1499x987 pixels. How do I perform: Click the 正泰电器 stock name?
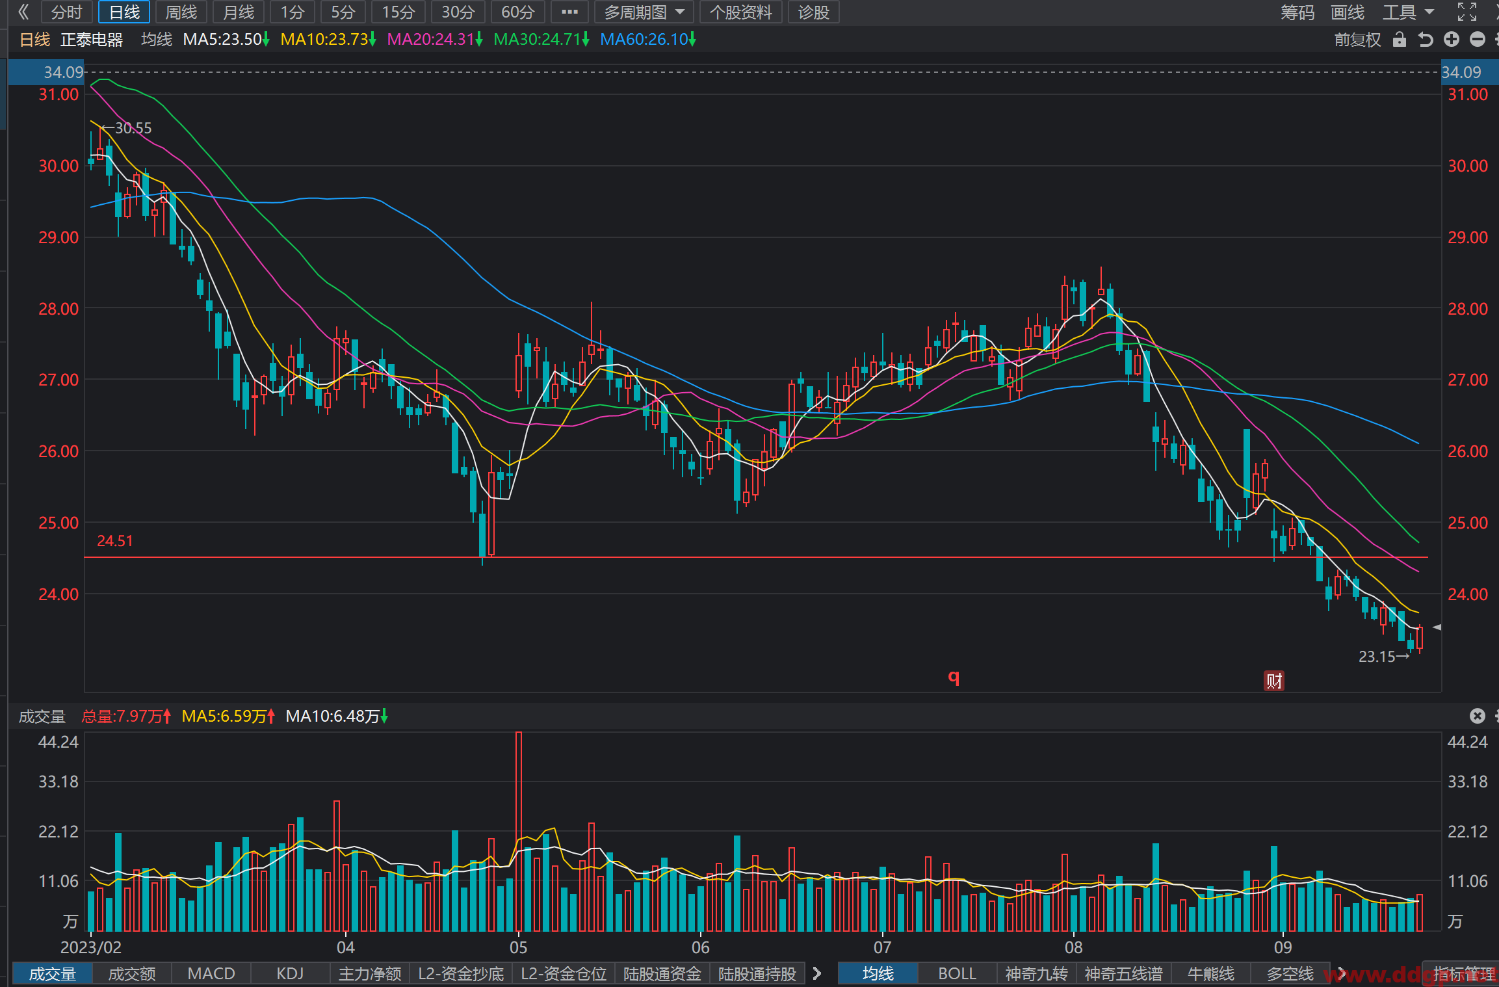[x=92, y=40]
